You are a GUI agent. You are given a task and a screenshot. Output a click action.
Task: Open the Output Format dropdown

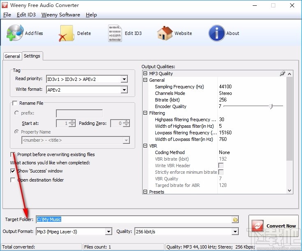(x=108, y=232)
